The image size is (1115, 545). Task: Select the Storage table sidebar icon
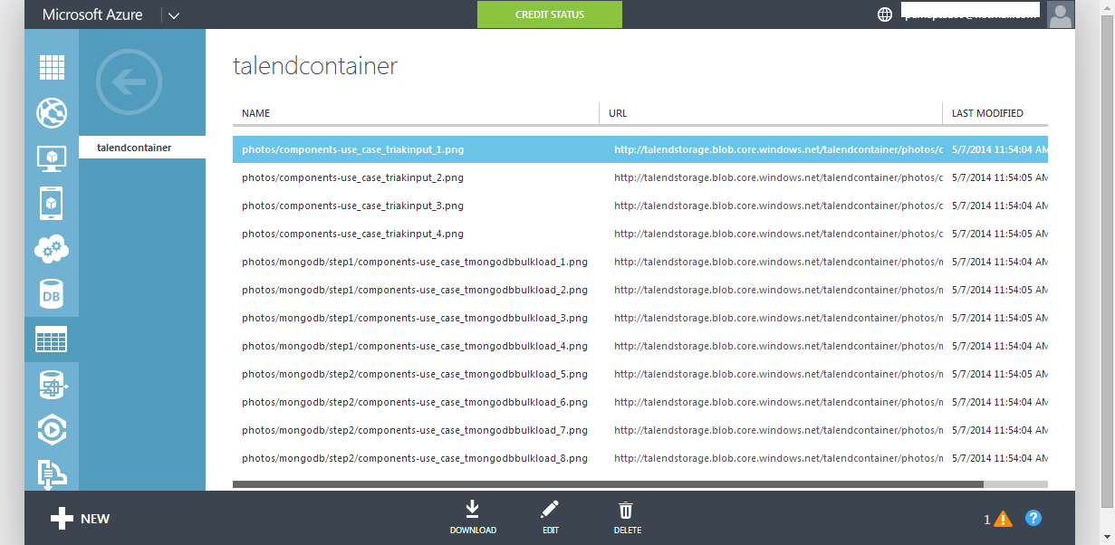tap(52, 339)
